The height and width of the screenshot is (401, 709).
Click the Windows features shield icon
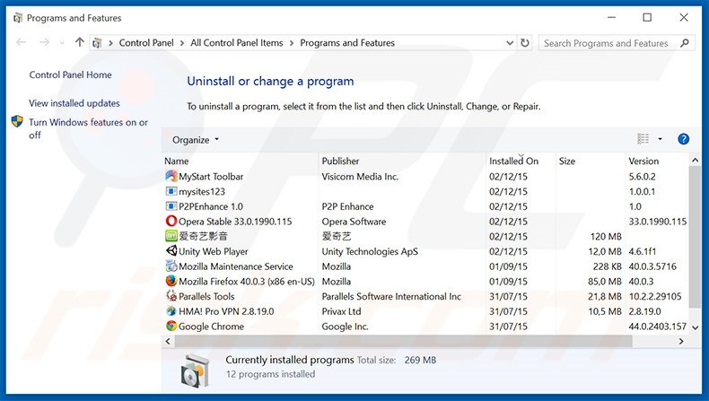pos(17,121)
